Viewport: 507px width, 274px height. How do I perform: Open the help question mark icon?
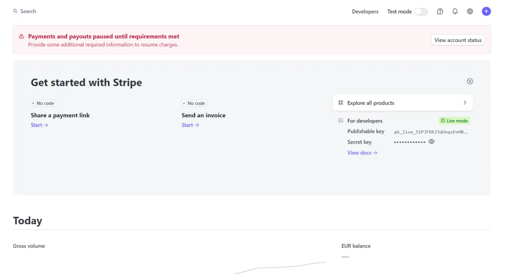[x=440, y=11]
